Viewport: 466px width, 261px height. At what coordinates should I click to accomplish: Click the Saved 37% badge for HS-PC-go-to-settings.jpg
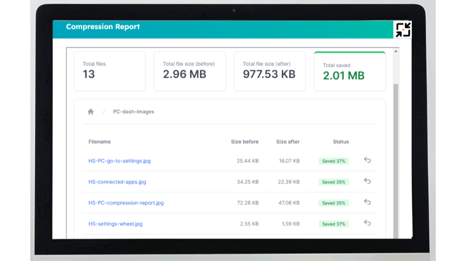click(333, 161)
